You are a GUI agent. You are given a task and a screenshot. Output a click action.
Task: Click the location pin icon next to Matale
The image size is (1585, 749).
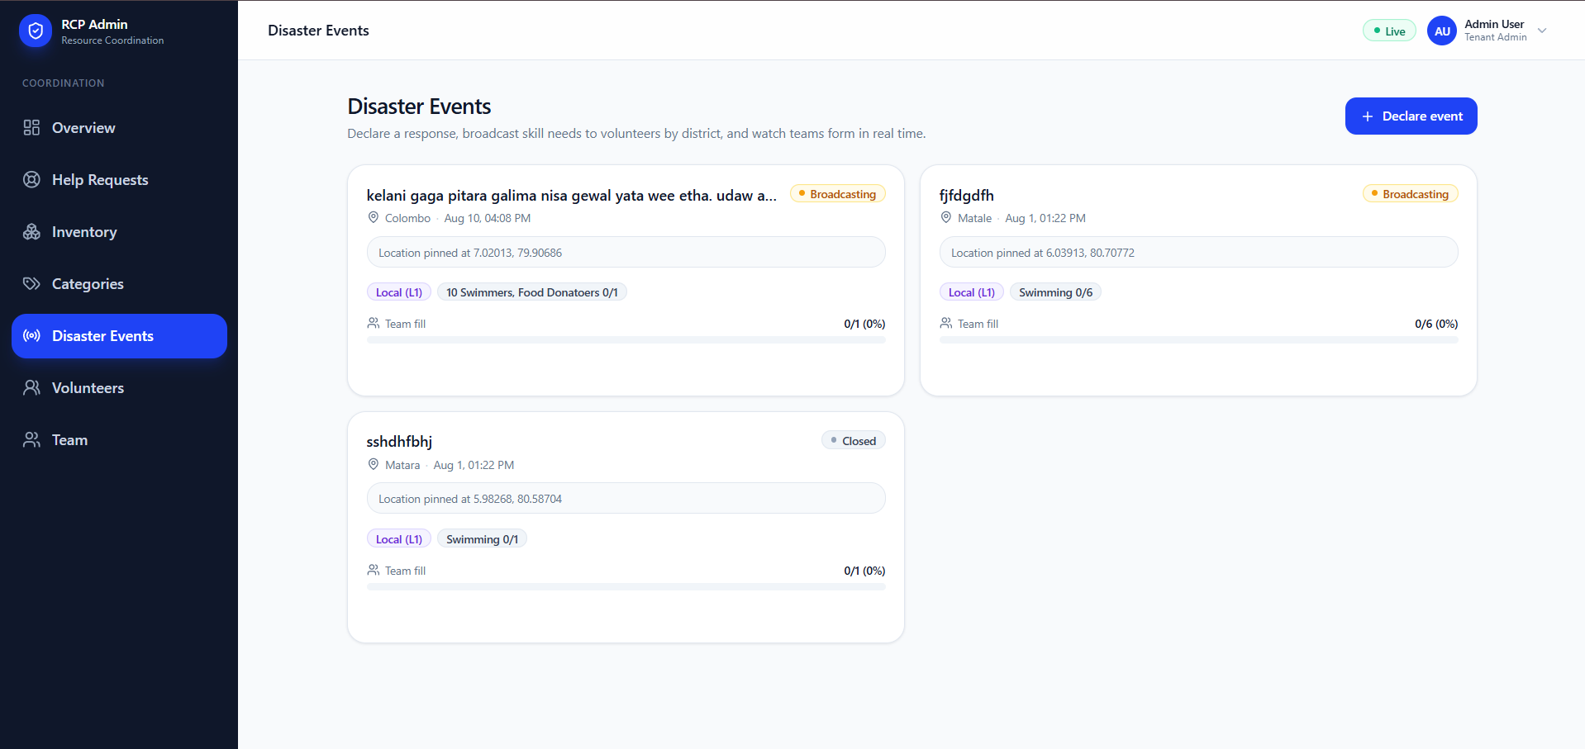click(946, 217)
